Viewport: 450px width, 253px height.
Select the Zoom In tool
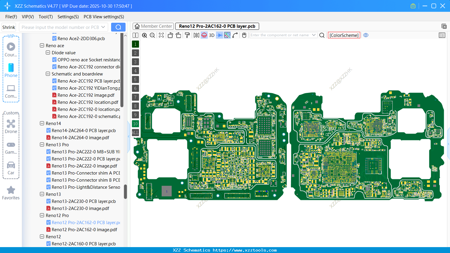click(144, 35)
